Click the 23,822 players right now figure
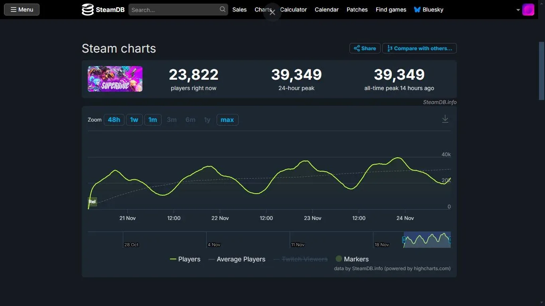 click(x=194, y=75)
